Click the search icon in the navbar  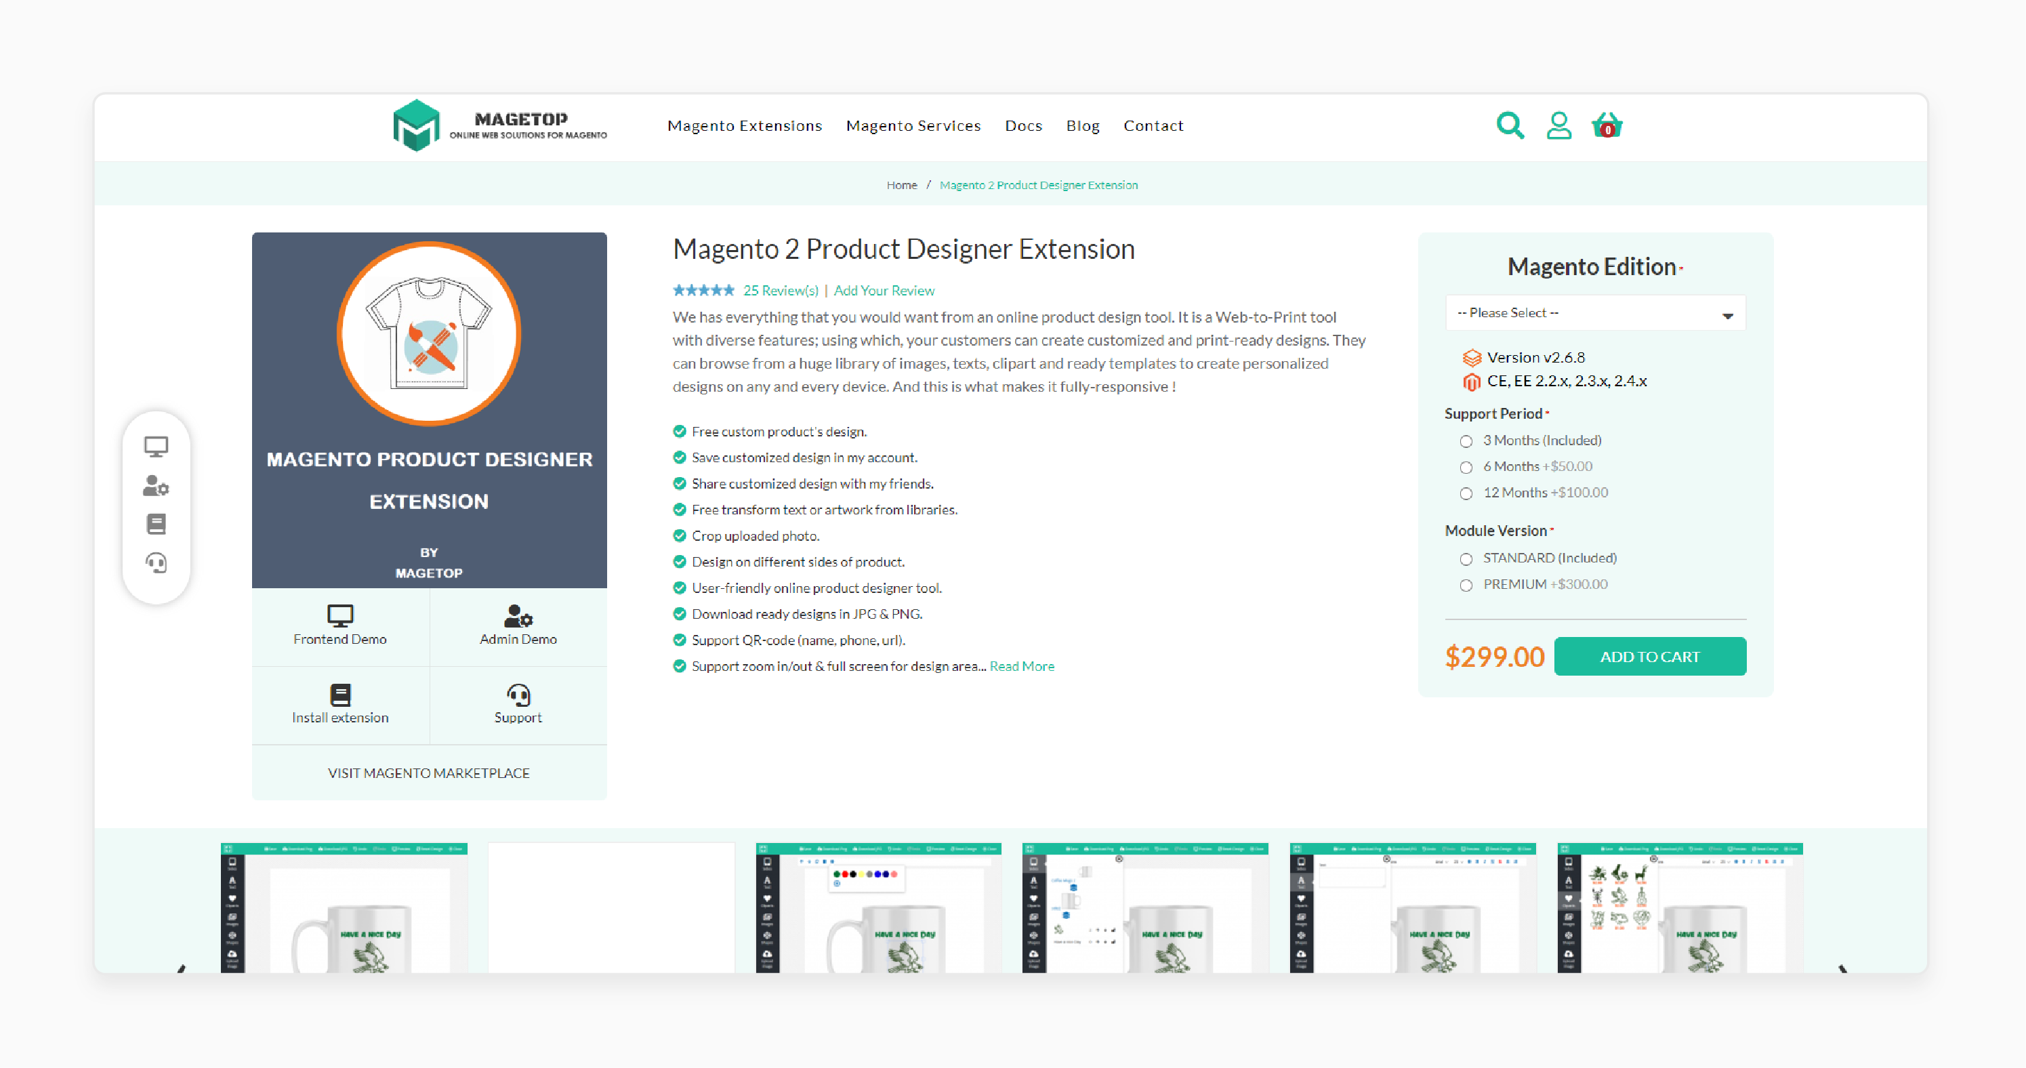(1510, 126)
